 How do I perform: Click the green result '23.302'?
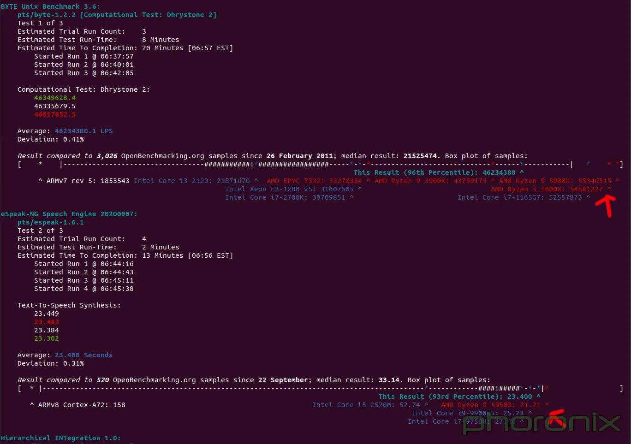point(47,338)
